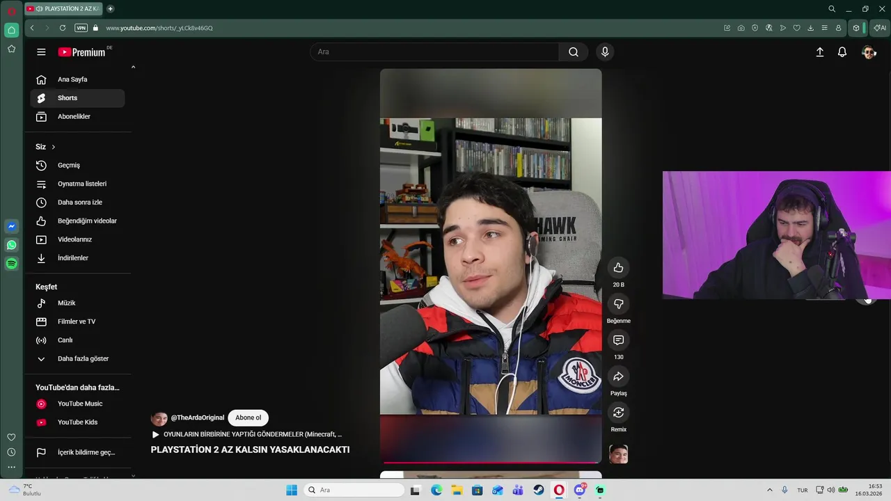The height and width of the screenshot is (501, 891).
Task: Open Messenger in Opera sidebar
Action: pos(11,226)
